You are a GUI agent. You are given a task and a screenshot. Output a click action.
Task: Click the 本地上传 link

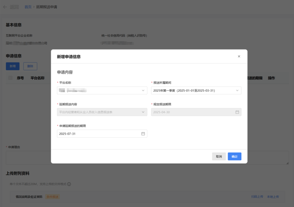[x=273, y=196]
